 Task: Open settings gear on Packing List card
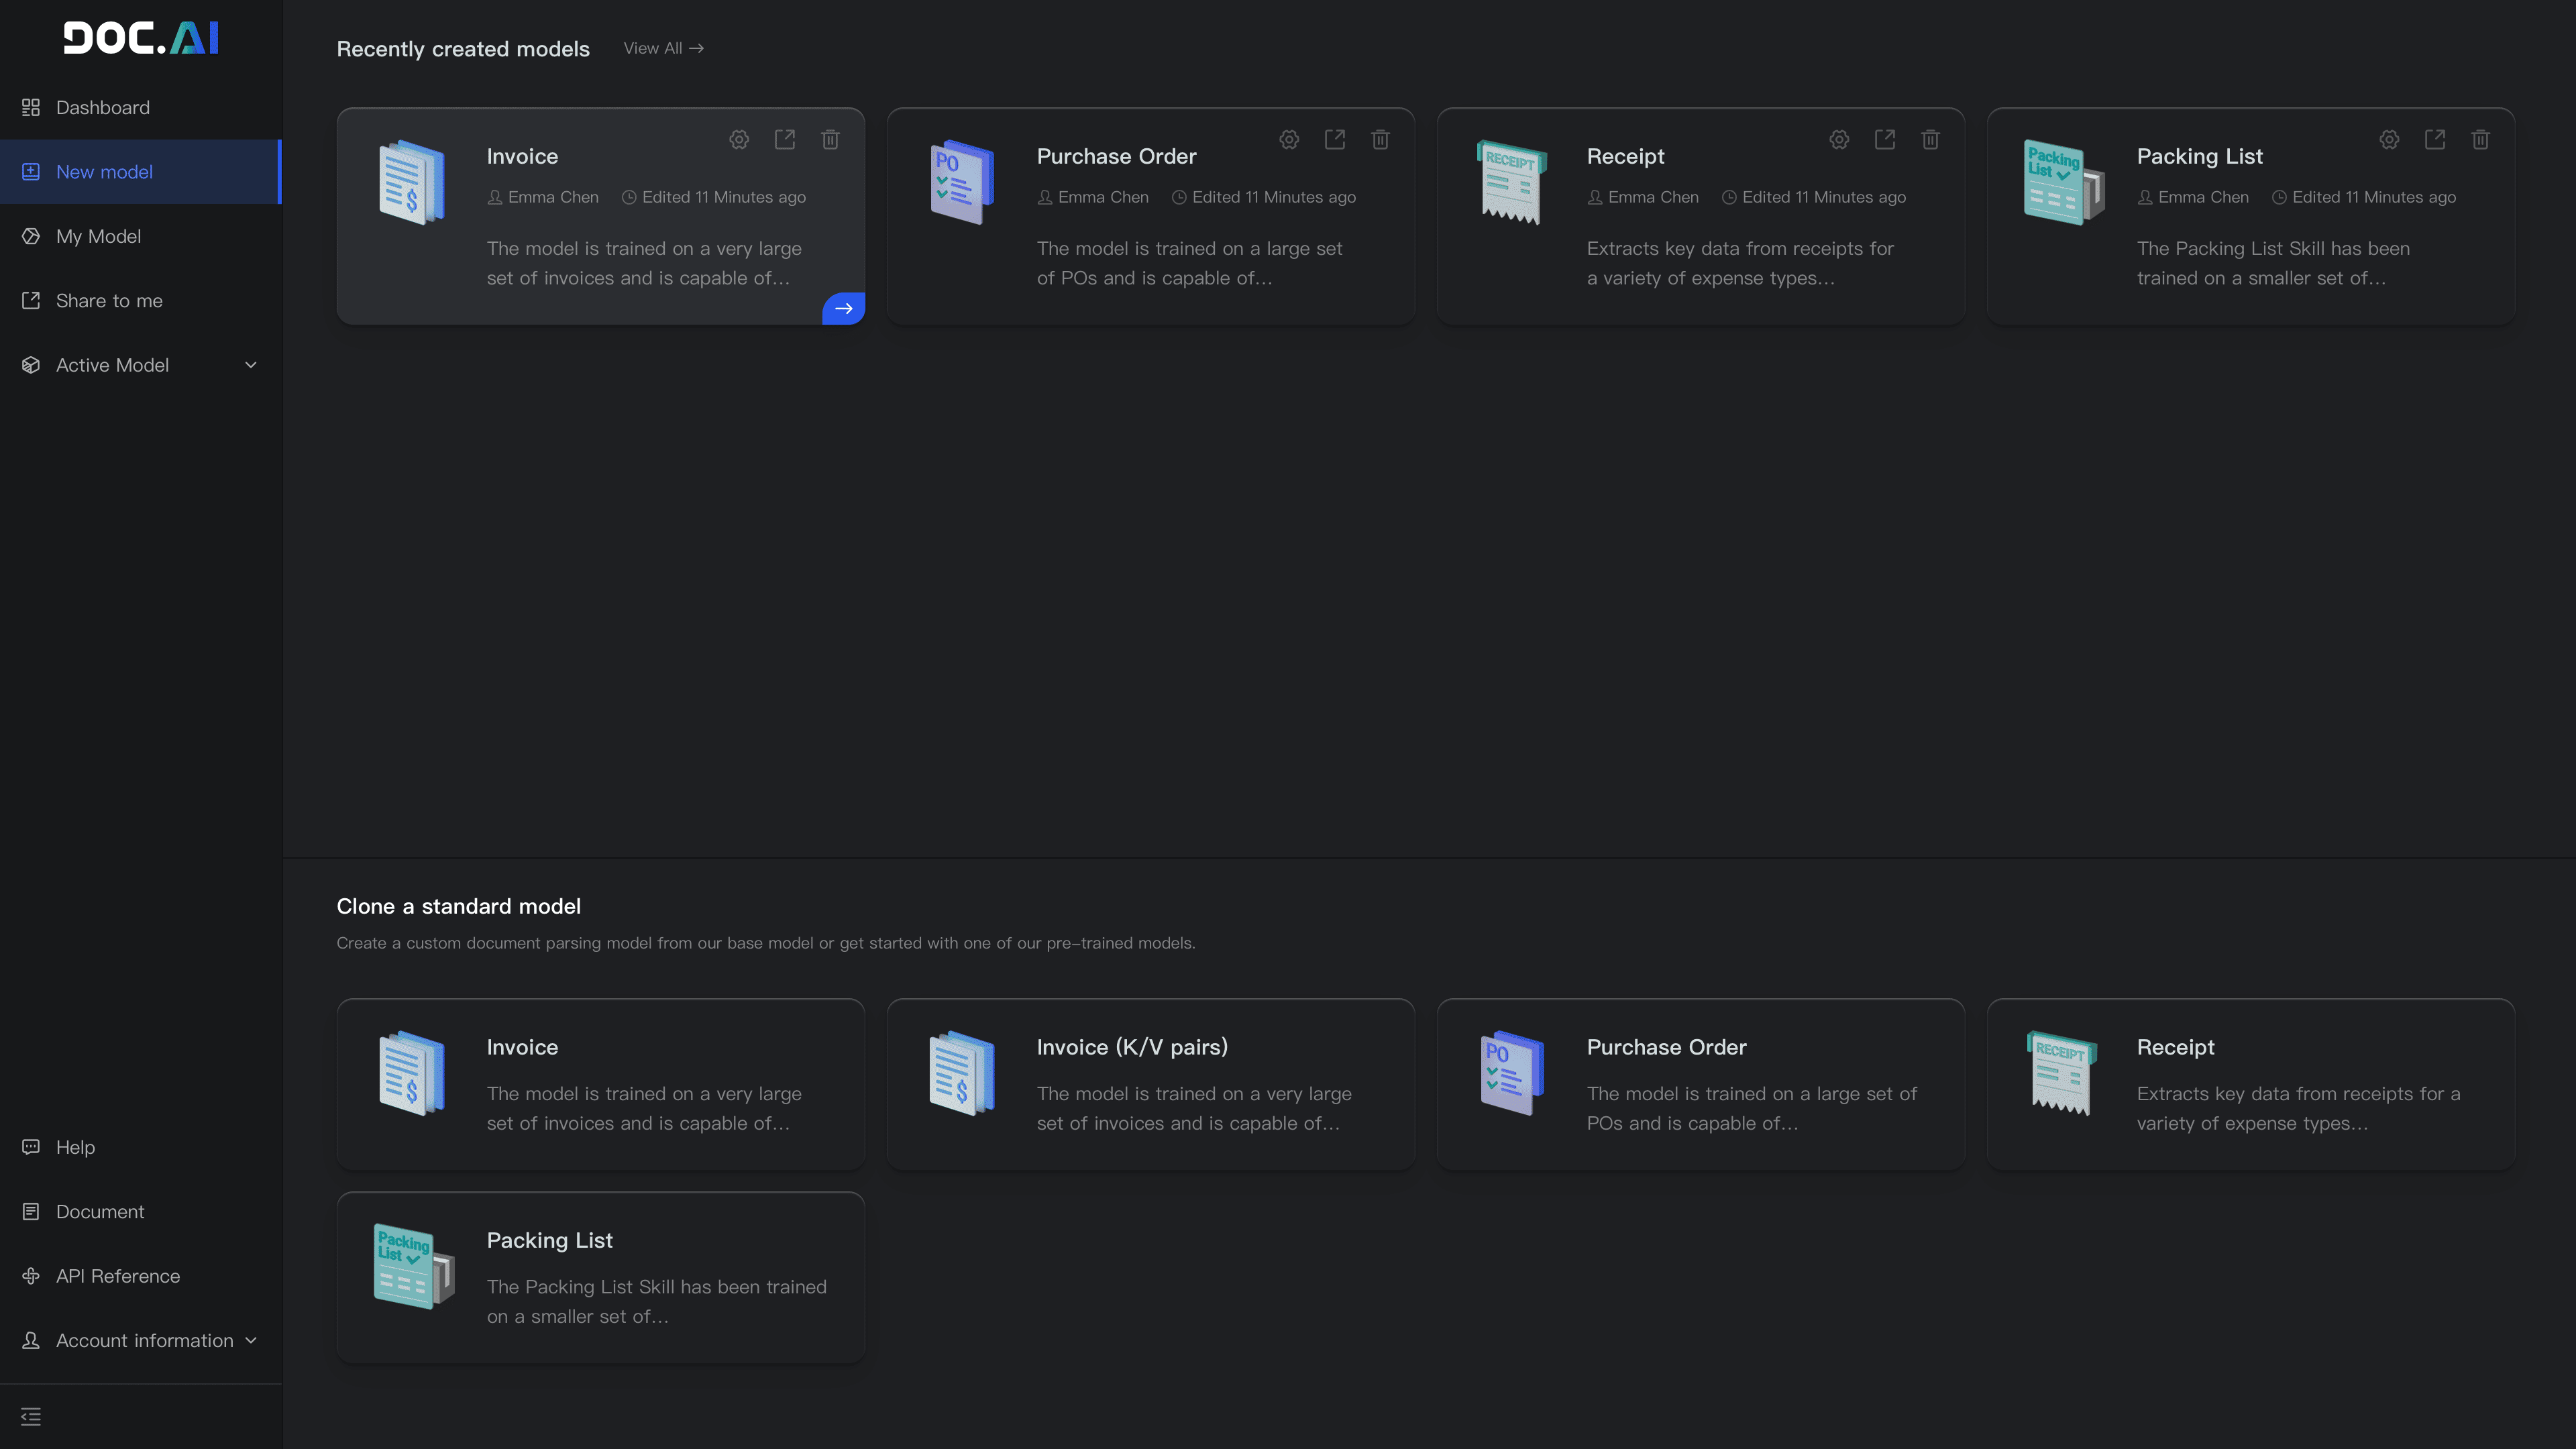(x=2389, y=140)
